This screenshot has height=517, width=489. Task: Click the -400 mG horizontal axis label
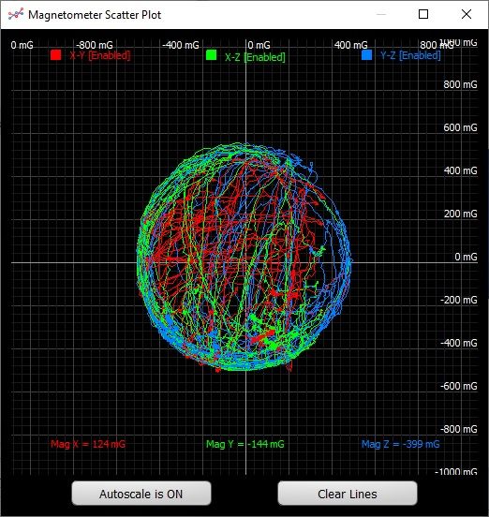181,45
